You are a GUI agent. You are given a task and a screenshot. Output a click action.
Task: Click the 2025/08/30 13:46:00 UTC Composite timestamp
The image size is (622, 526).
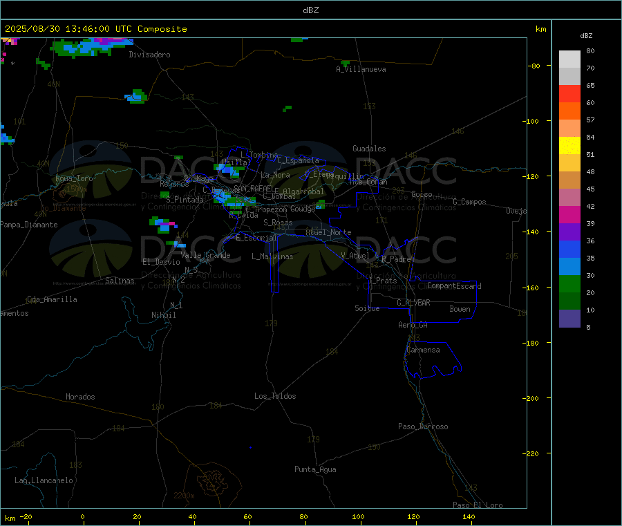tap(95, 29)
